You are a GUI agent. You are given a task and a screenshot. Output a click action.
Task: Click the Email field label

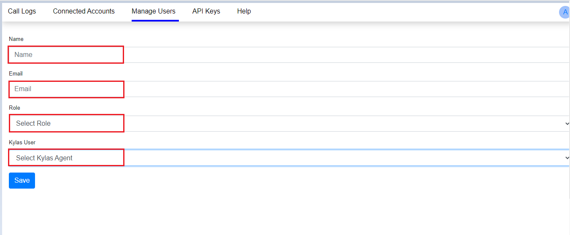click(16, 73)
